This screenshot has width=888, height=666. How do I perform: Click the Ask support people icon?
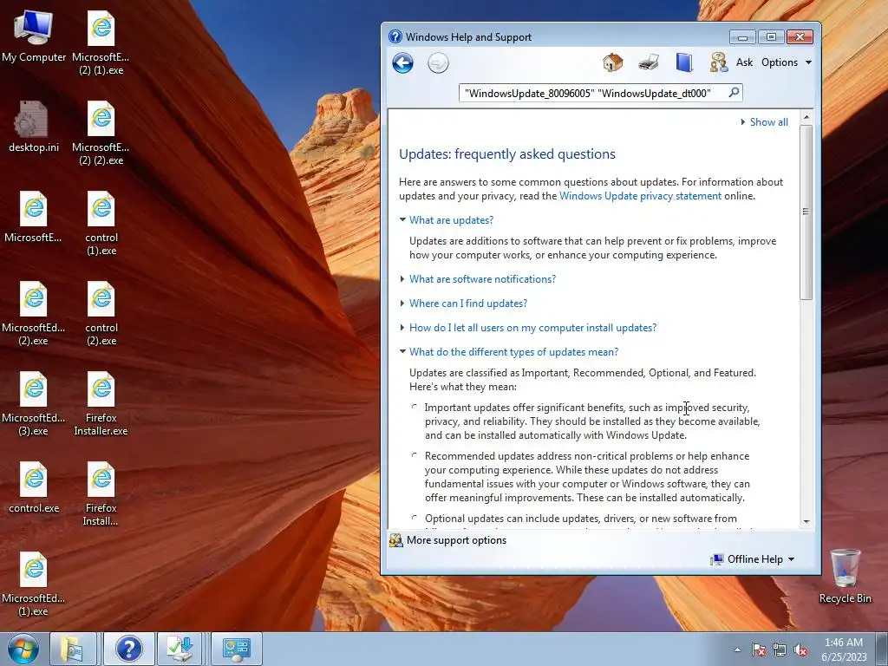(x=719, y=62)
